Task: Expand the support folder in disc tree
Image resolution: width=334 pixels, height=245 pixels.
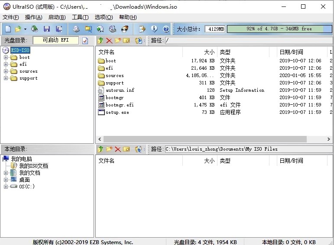Action: 6,78
